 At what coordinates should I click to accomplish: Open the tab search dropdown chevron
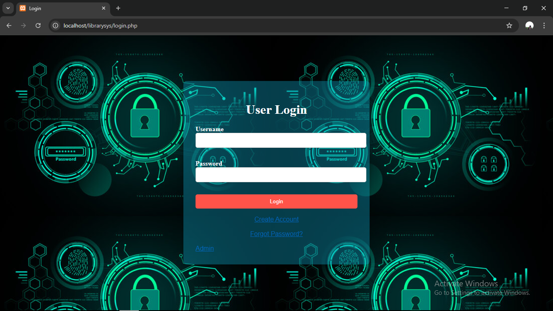(x=8, y=8)
